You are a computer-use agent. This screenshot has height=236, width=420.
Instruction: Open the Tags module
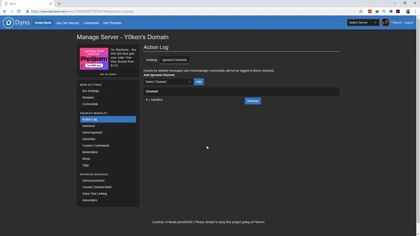108,165
